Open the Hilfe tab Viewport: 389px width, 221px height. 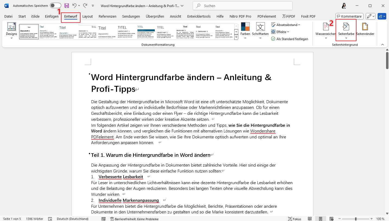220,16
